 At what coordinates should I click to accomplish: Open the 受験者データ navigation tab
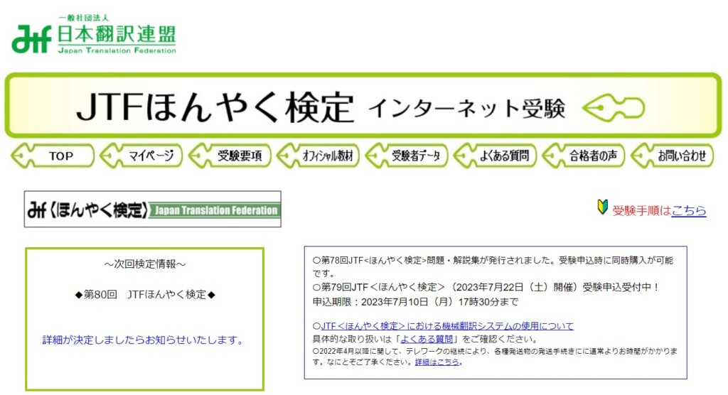pos(407,156)
